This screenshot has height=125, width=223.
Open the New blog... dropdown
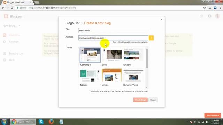11,26
